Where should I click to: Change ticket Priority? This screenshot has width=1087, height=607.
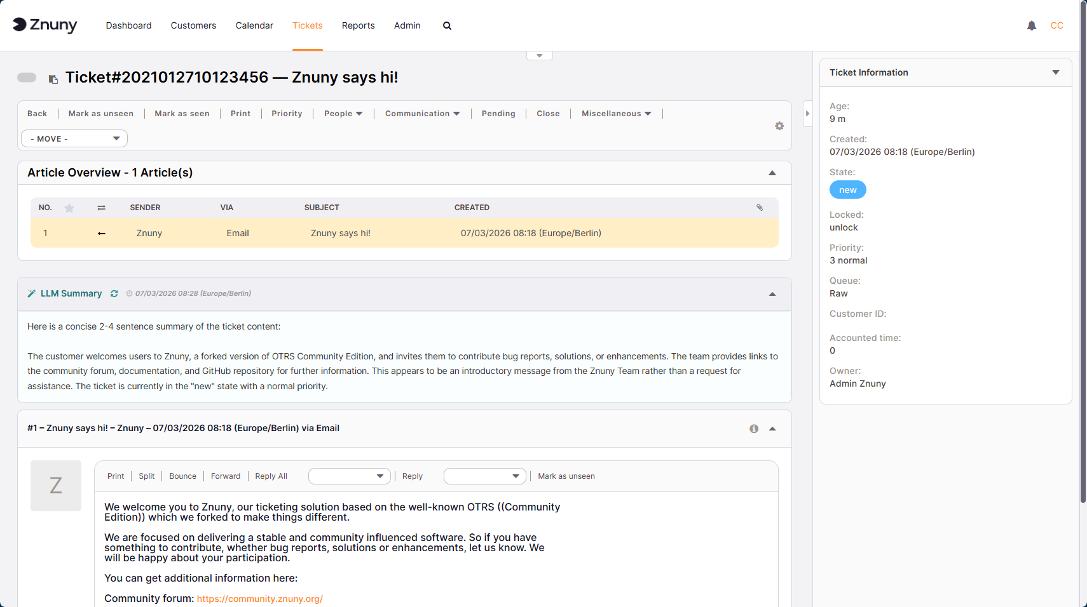[x=287, y=114]
